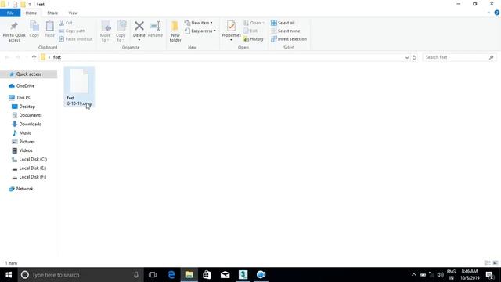501x282 pixels.
Task: Open Documents in navigation pane
Action: (31, 115)
